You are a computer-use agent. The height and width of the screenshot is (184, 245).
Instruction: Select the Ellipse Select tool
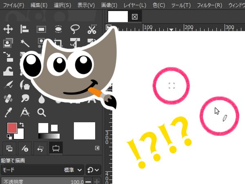pos(58,29)
